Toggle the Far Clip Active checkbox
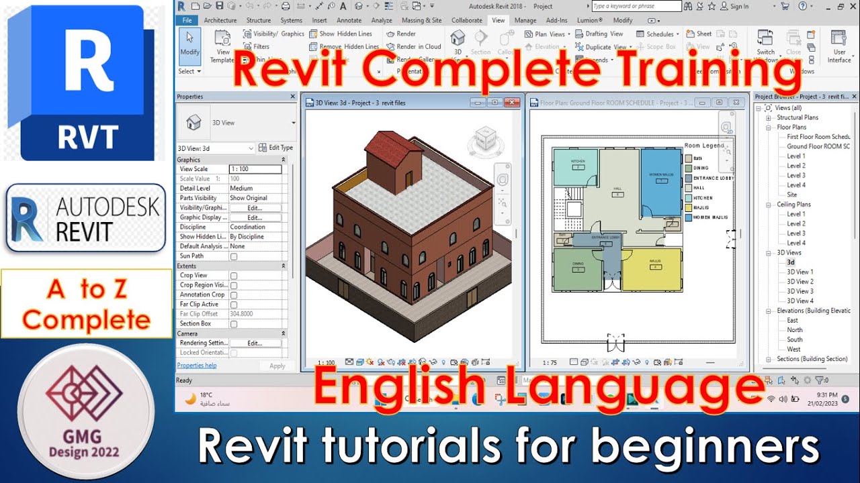Screen dimensions: 860x483 [234, 305]
